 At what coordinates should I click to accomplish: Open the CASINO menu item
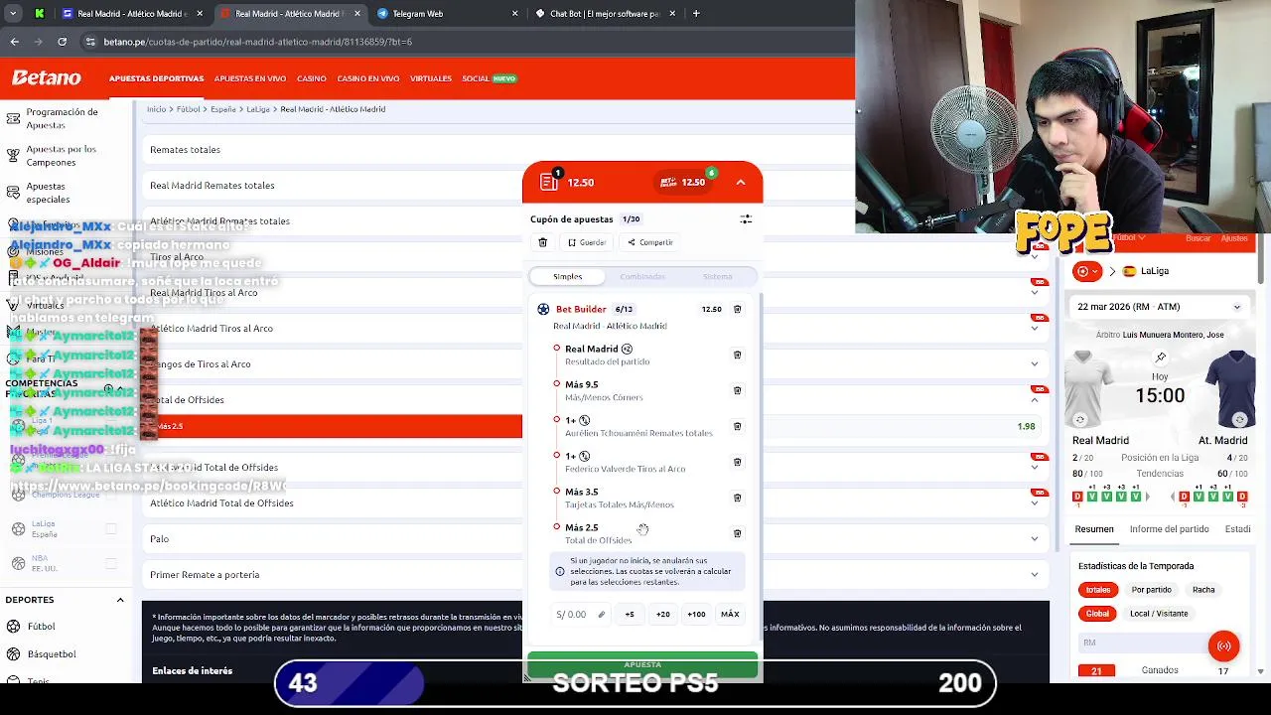[312, 78]
